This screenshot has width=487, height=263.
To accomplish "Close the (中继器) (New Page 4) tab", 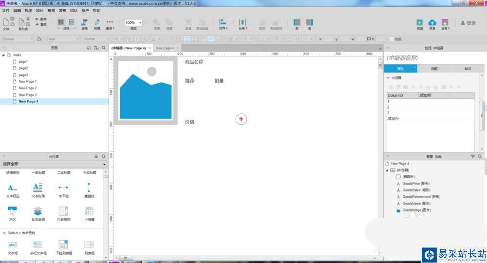I will pos(150,48).
